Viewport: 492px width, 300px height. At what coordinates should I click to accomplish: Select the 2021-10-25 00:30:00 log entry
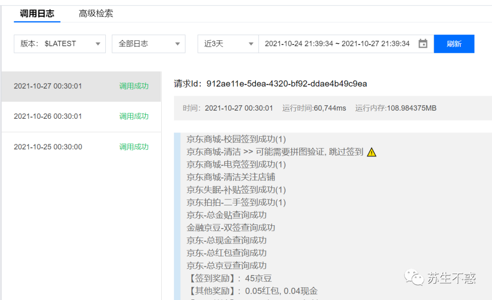pos(81,147)
